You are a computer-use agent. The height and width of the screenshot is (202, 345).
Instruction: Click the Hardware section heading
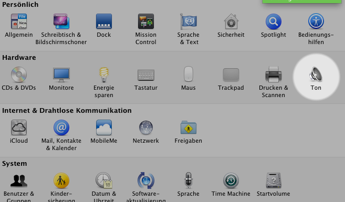tap(19, 58)
